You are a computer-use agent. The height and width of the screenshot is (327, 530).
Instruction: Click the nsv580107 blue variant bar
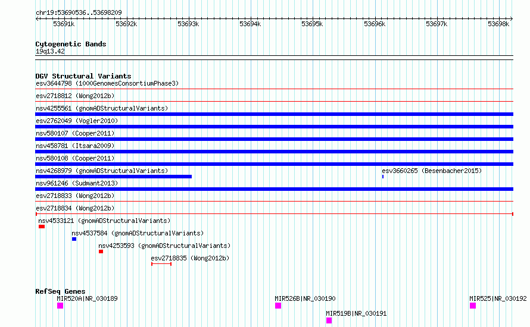(274, 139)
